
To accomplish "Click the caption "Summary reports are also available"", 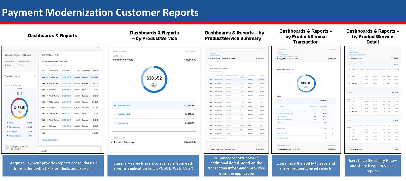I will pyautogui.click(x=153, y=166).
